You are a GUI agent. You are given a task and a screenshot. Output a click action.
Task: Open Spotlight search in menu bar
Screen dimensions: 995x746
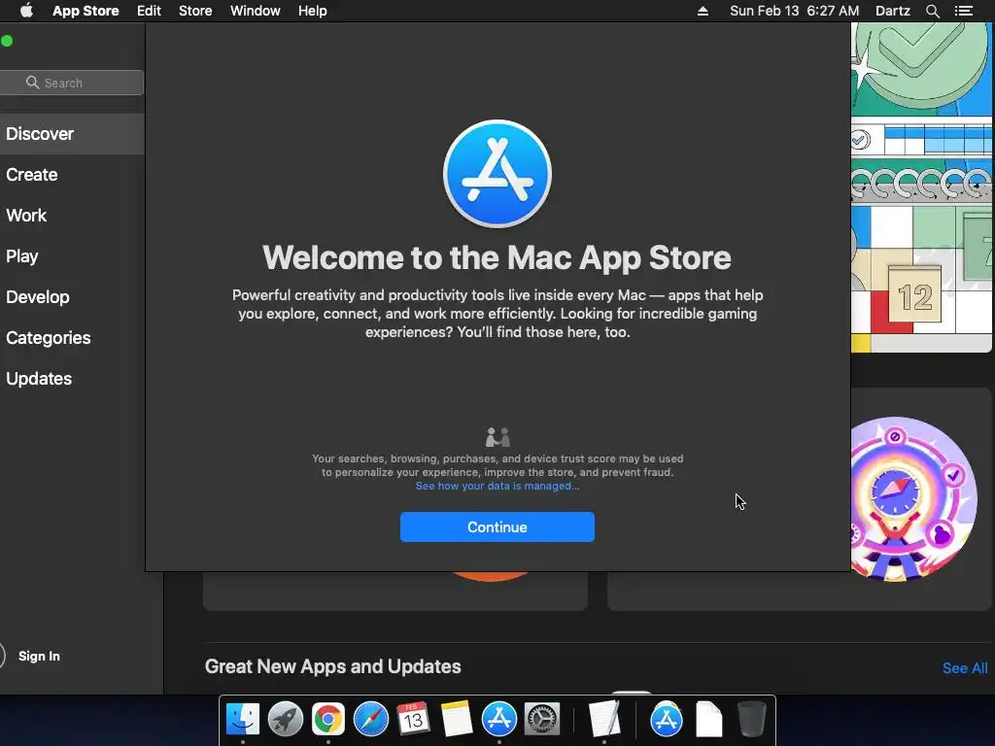click(932, 11)
